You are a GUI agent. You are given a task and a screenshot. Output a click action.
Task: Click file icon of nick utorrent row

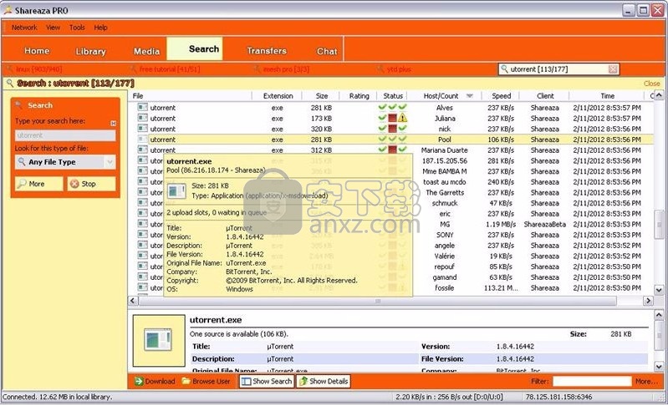pos(143,129)
